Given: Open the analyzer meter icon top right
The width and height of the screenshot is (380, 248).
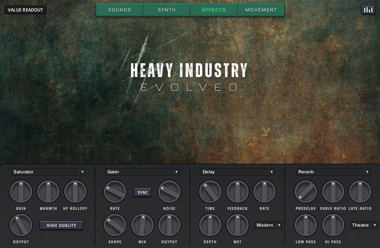Looking at the screenshot, I should [368, 10].
